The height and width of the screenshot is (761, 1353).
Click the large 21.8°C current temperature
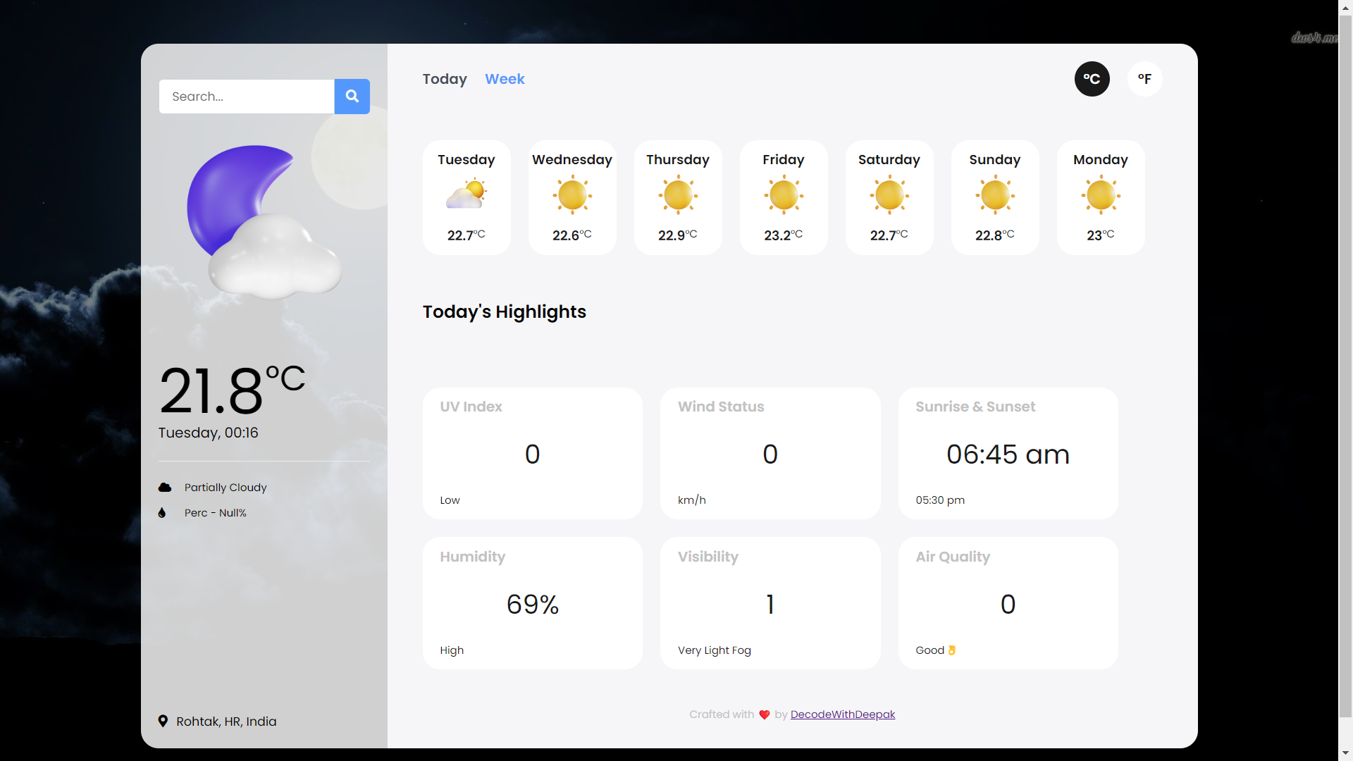click(x=232, y=390)
